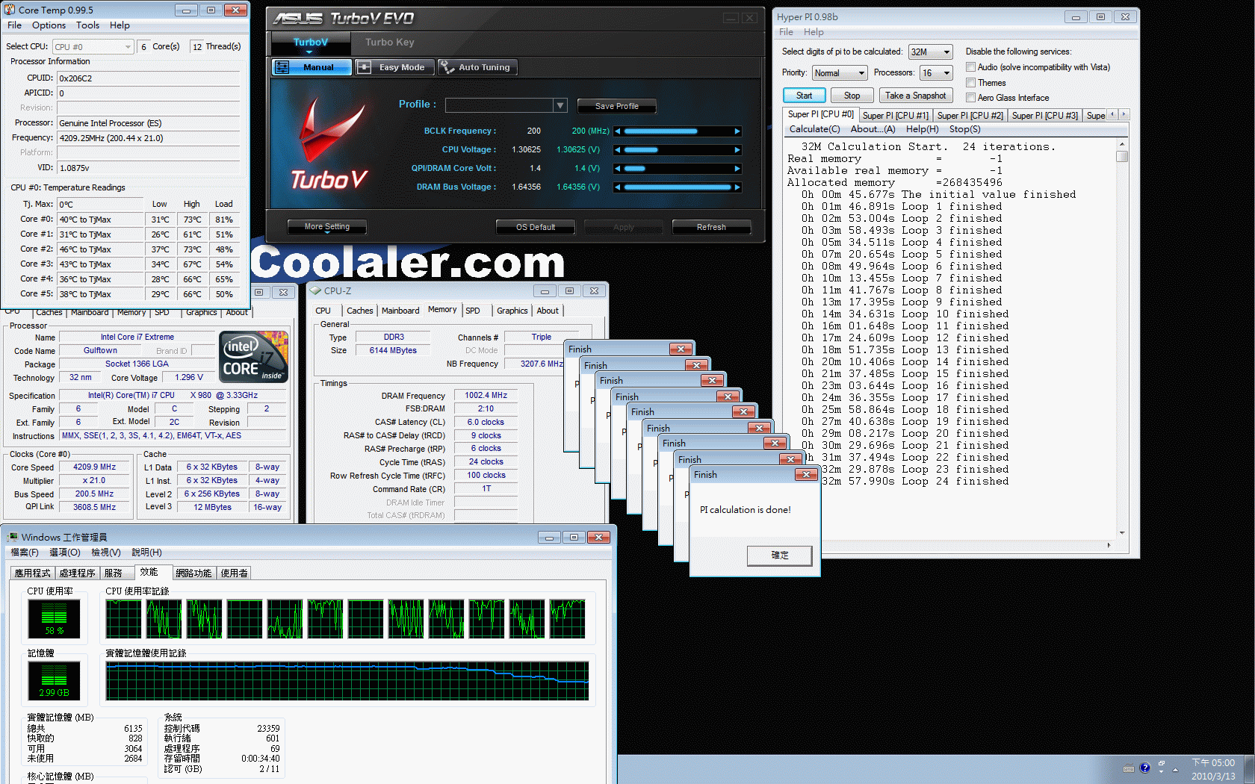
Task: Decrease QPI/DRAM Core Volt with left arrow
Action: (x=618, y=168)
